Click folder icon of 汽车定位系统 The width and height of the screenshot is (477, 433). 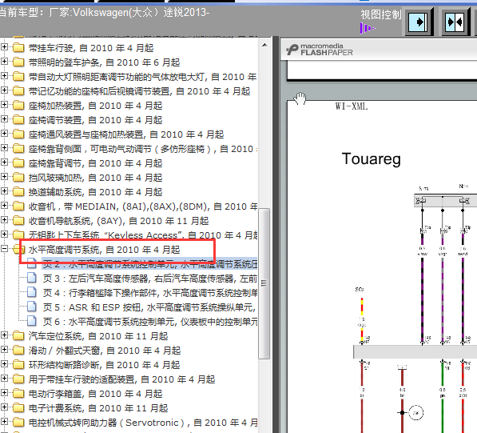coord(18,336)
